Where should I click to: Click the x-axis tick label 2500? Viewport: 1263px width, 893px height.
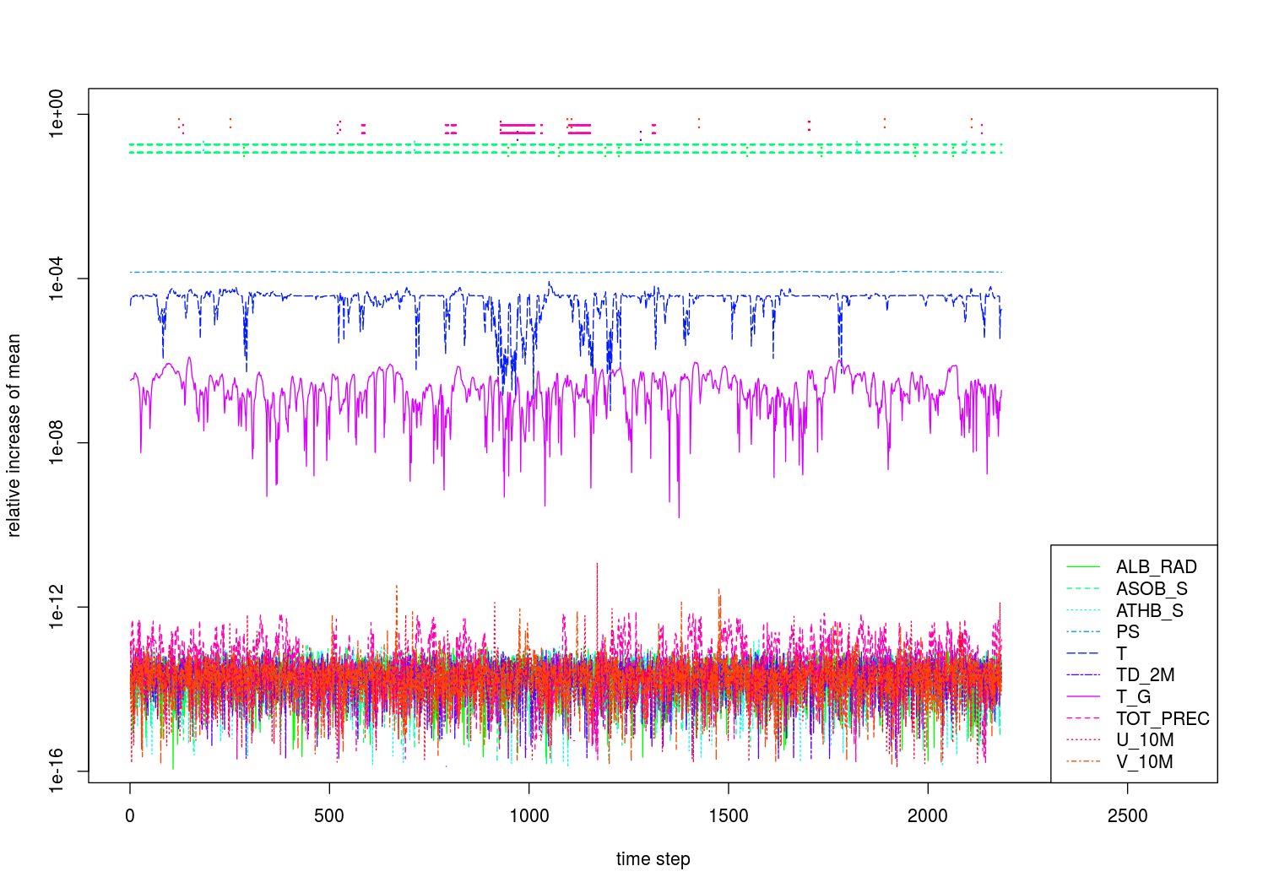1128,816
